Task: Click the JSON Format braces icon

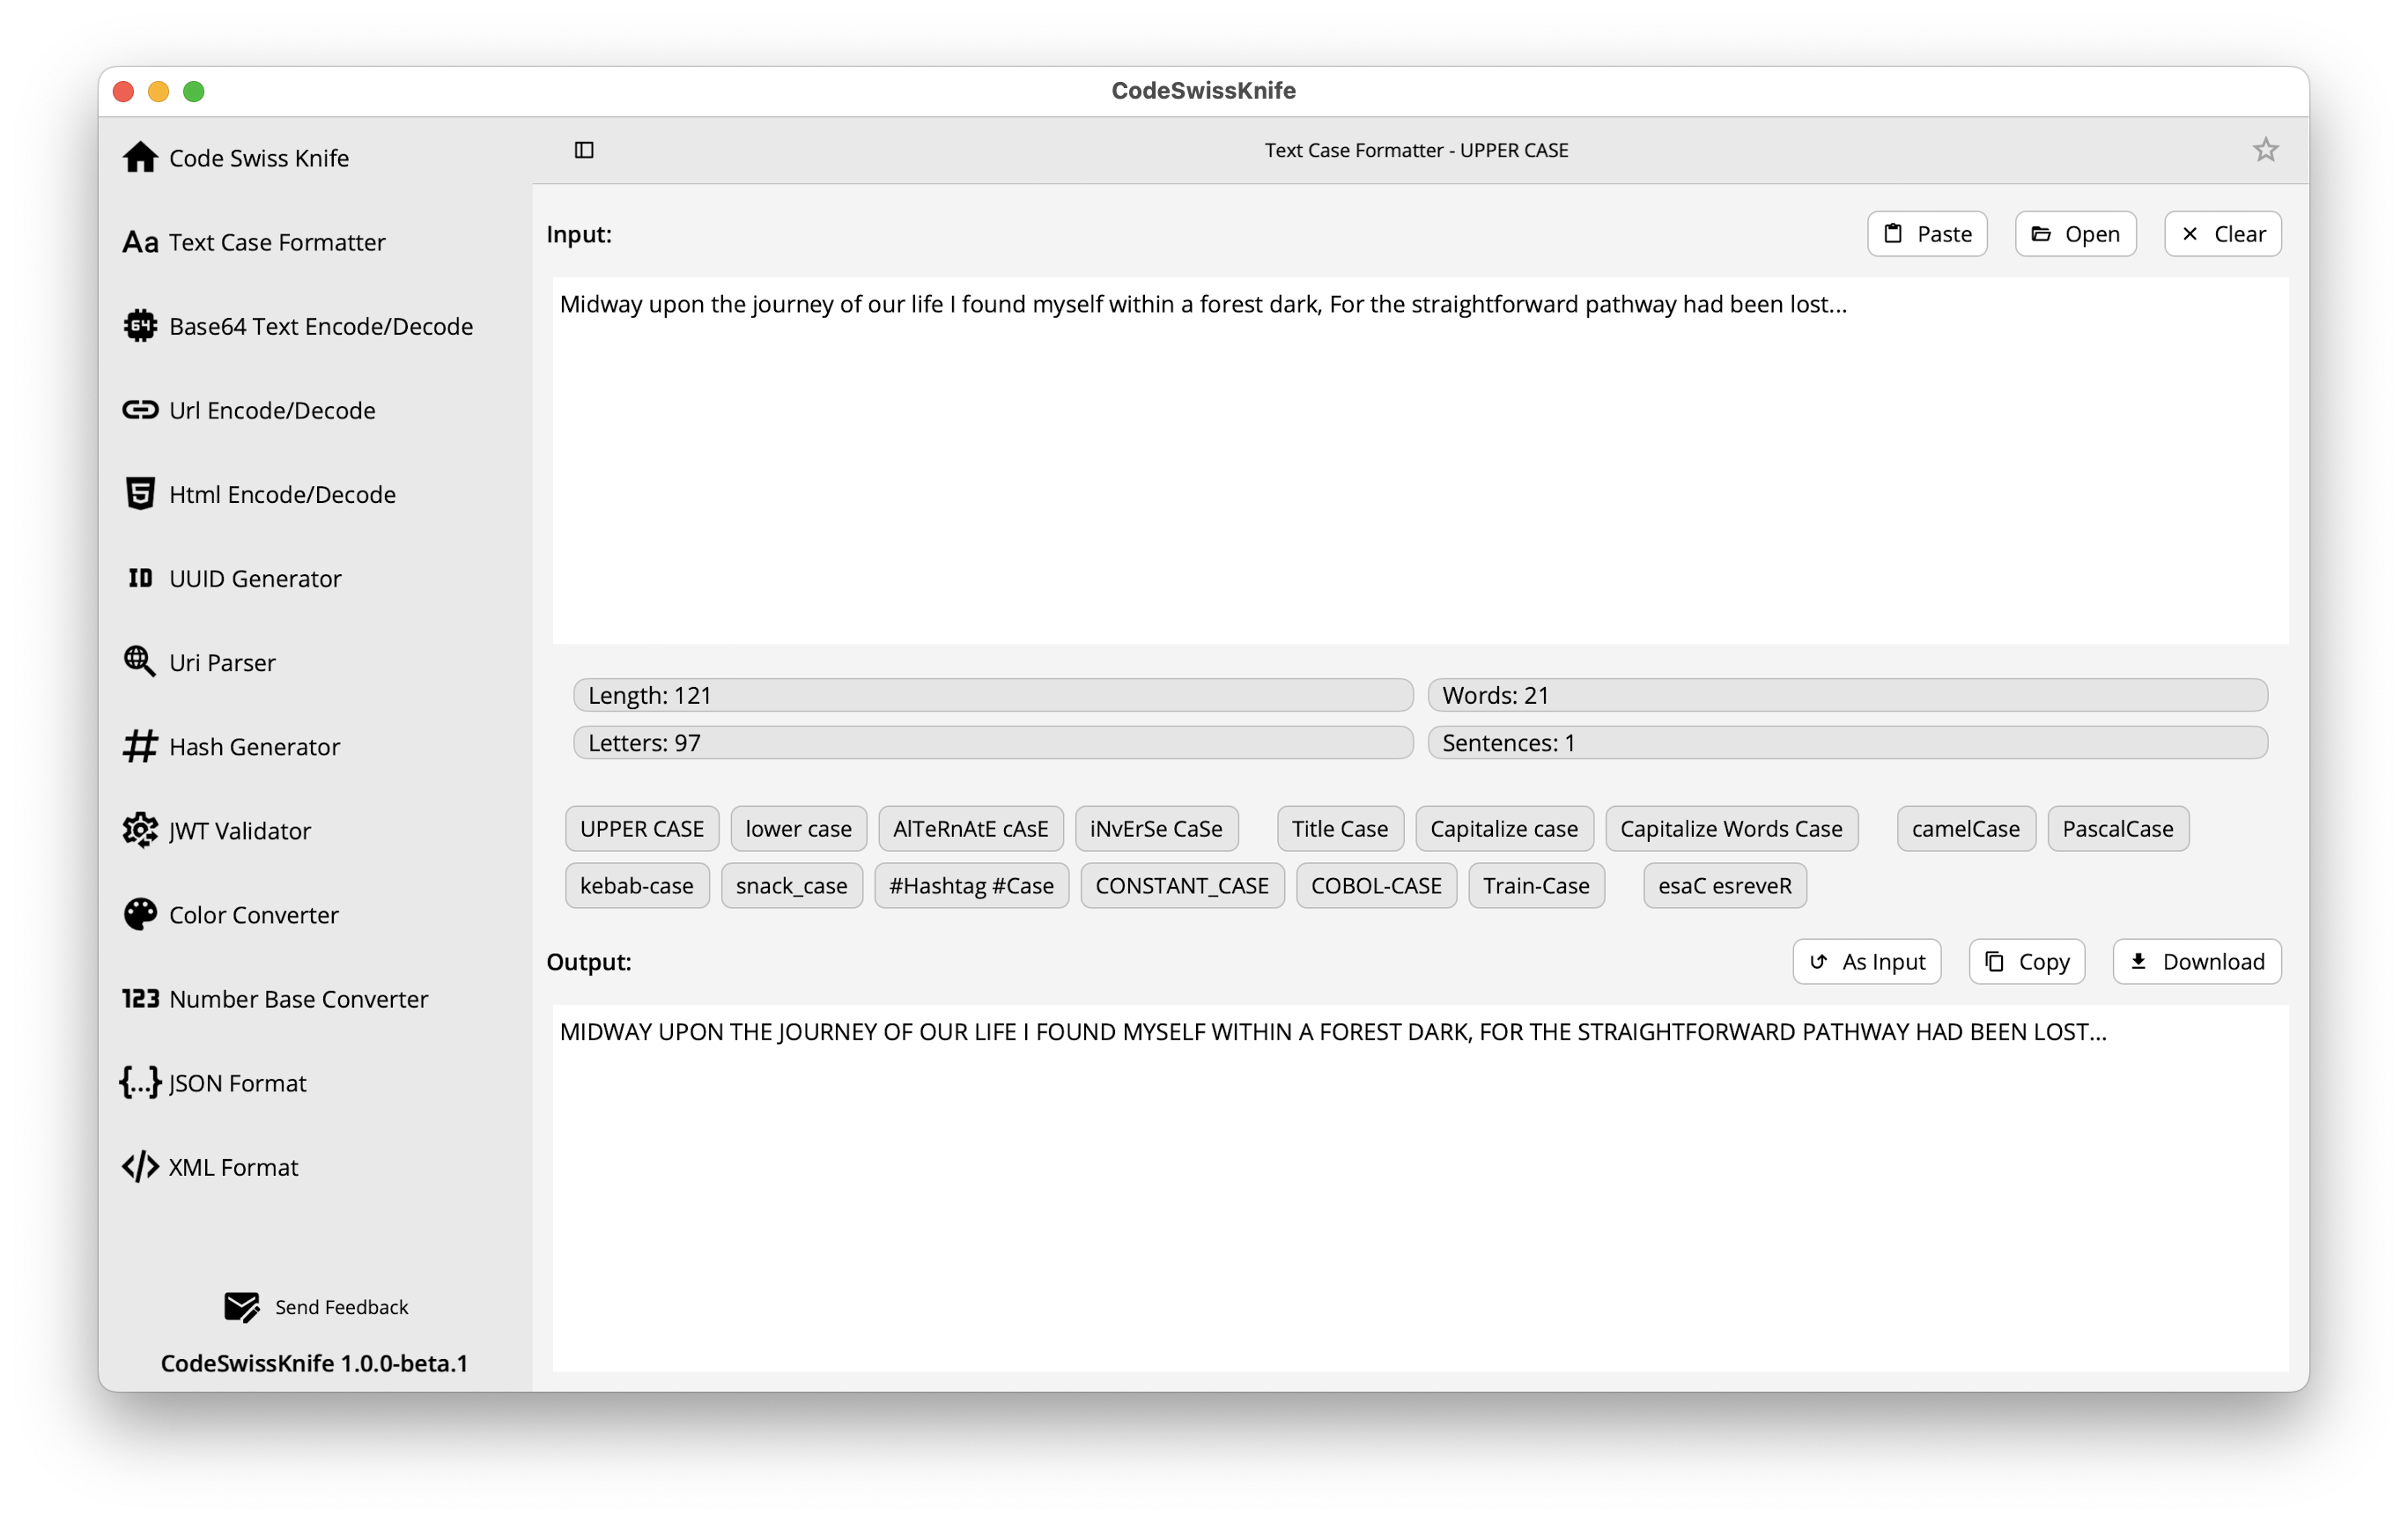Action: pyautogui.click(x=140, y=1082)
